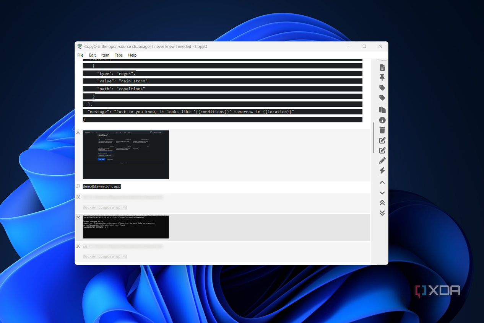
Task: Select the New import screenshot thumbnail in row 26
Action: click(x=126, y=155)
